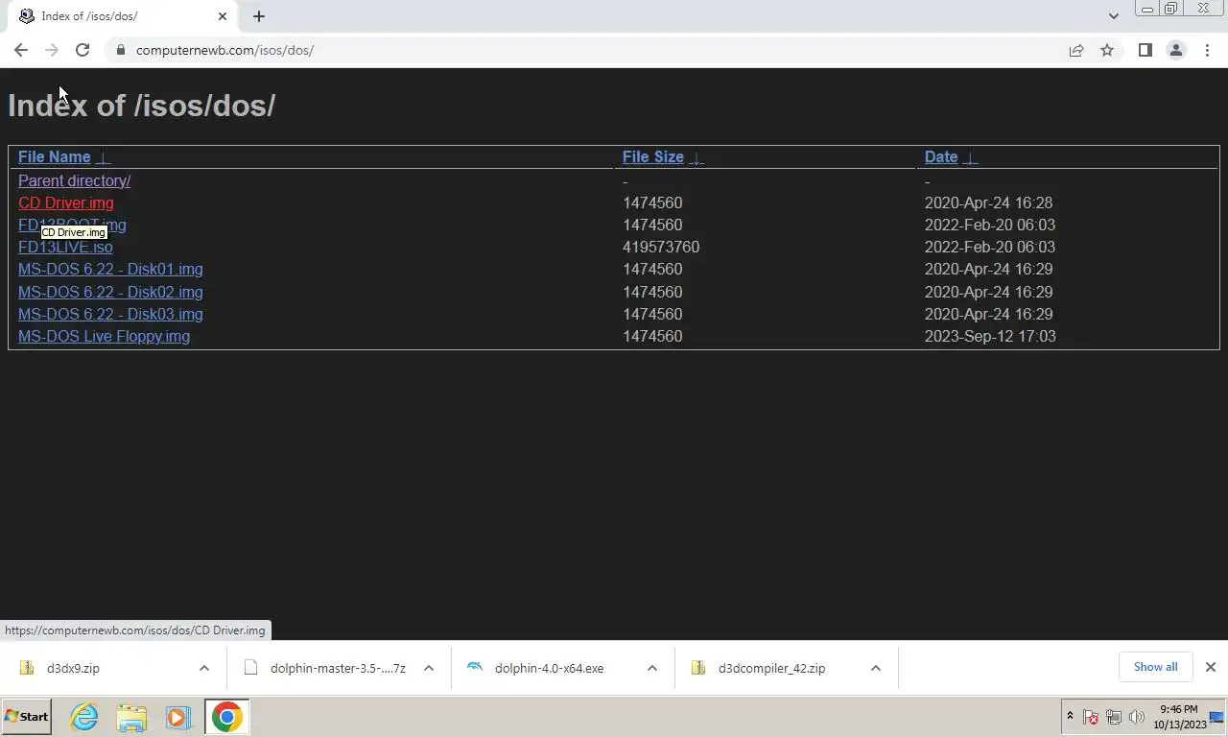This screenshot has width=1228, height=737.
Task: Expand options for dolphin-4.0-x64.exe download
Action: 652,668
